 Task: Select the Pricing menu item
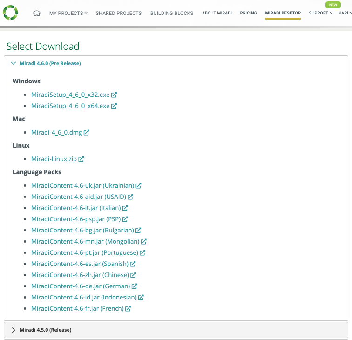tap(248, 13)
